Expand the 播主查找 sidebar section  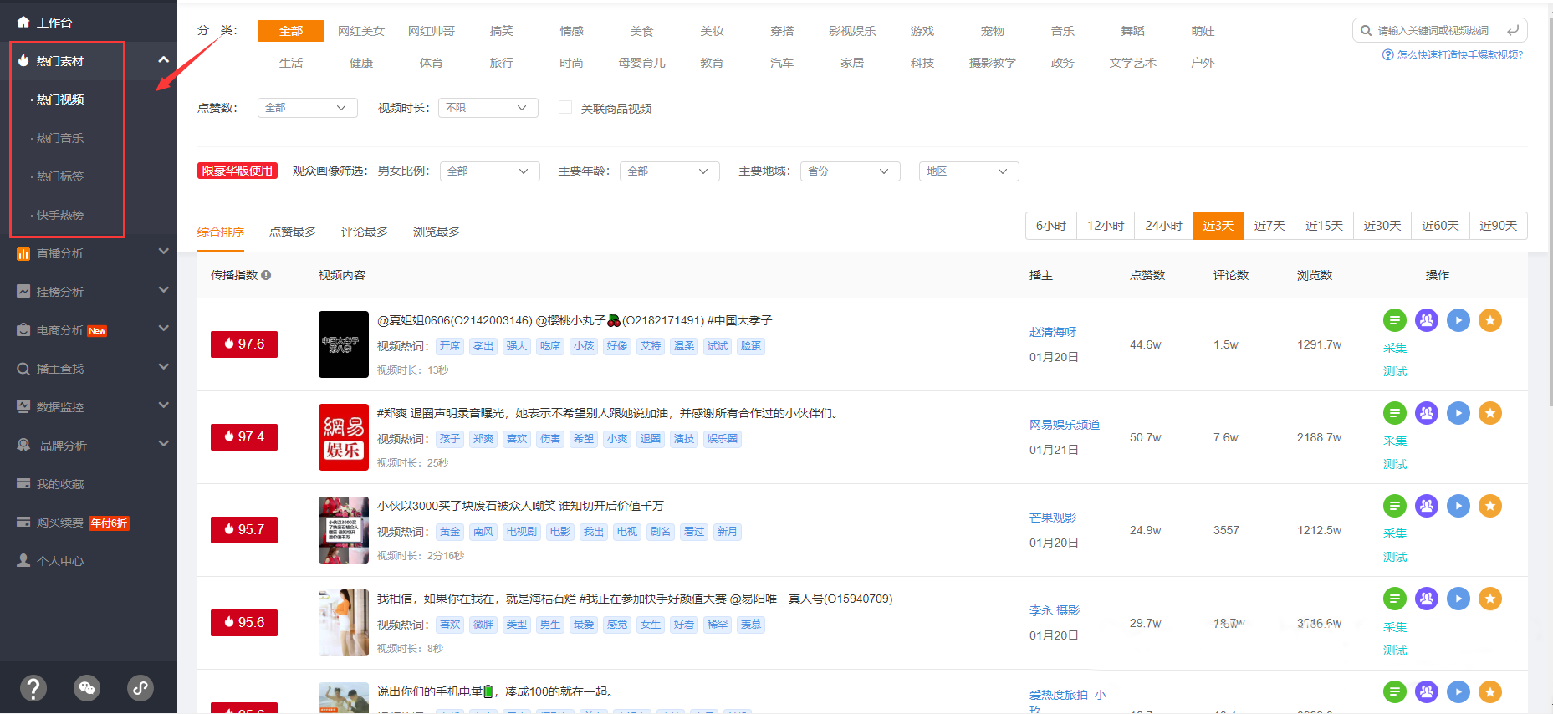coord(163,367)
